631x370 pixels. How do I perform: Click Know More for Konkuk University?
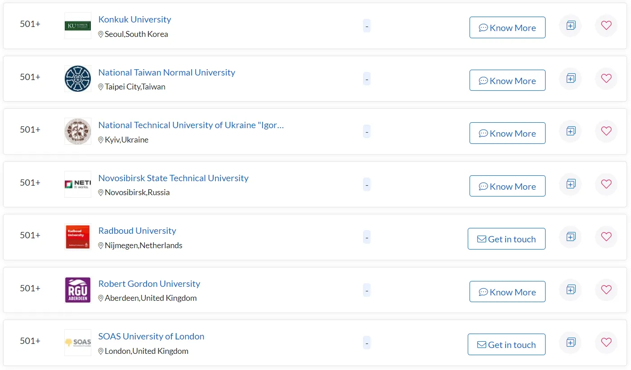[507, 27]
